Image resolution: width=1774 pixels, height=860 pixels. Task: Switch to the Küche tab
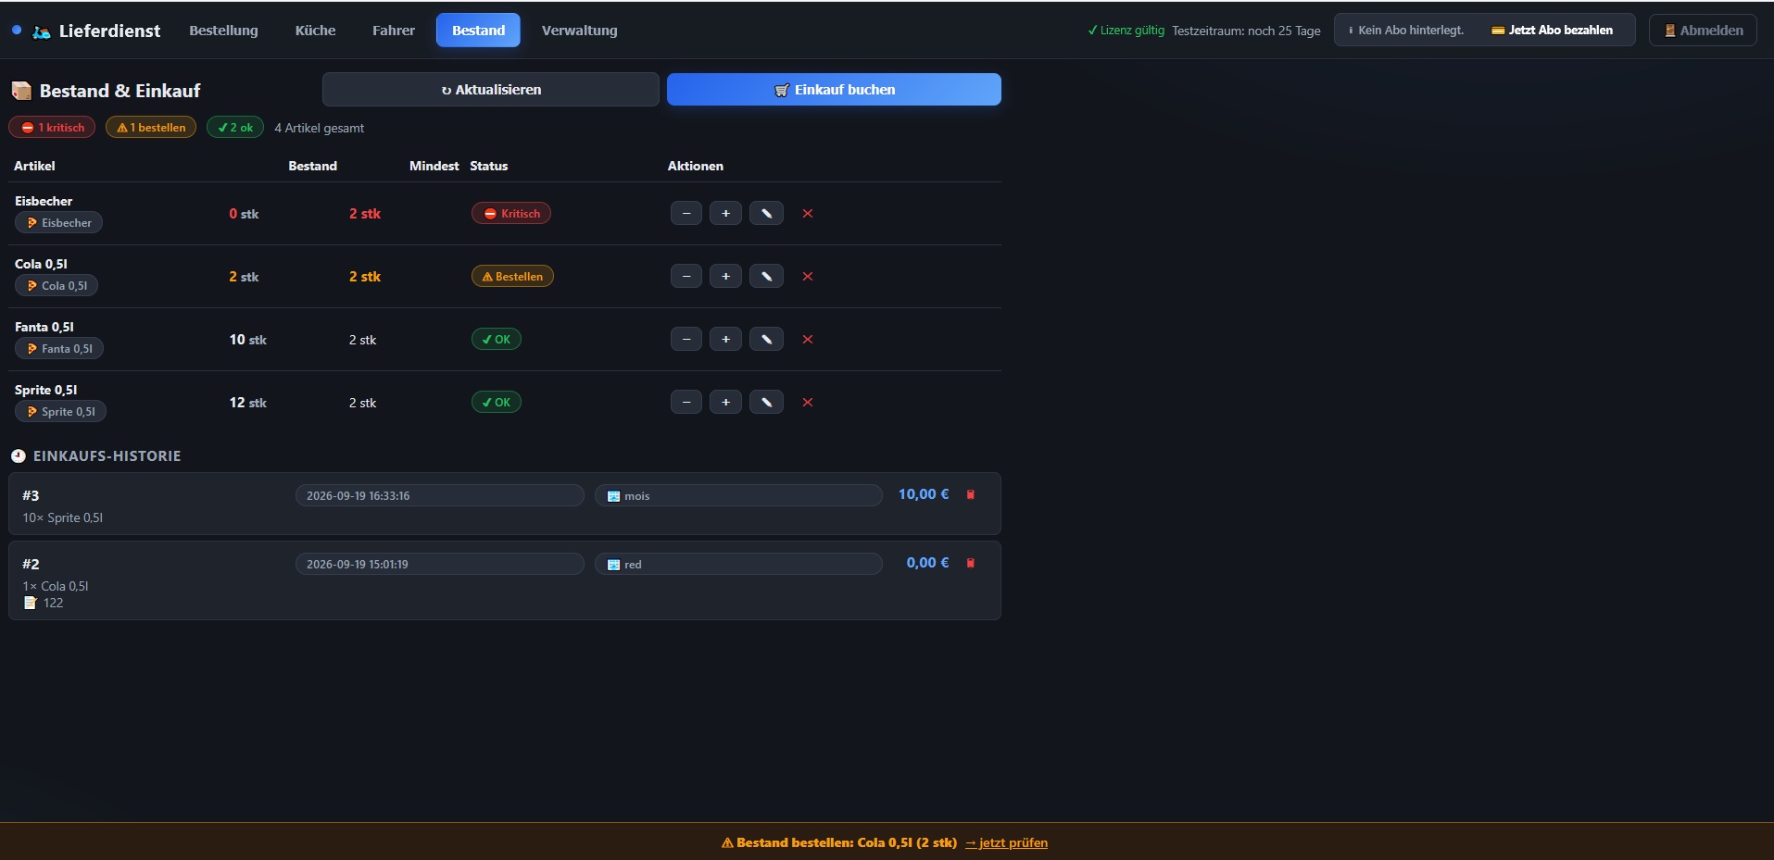click(x=315, y=31)
